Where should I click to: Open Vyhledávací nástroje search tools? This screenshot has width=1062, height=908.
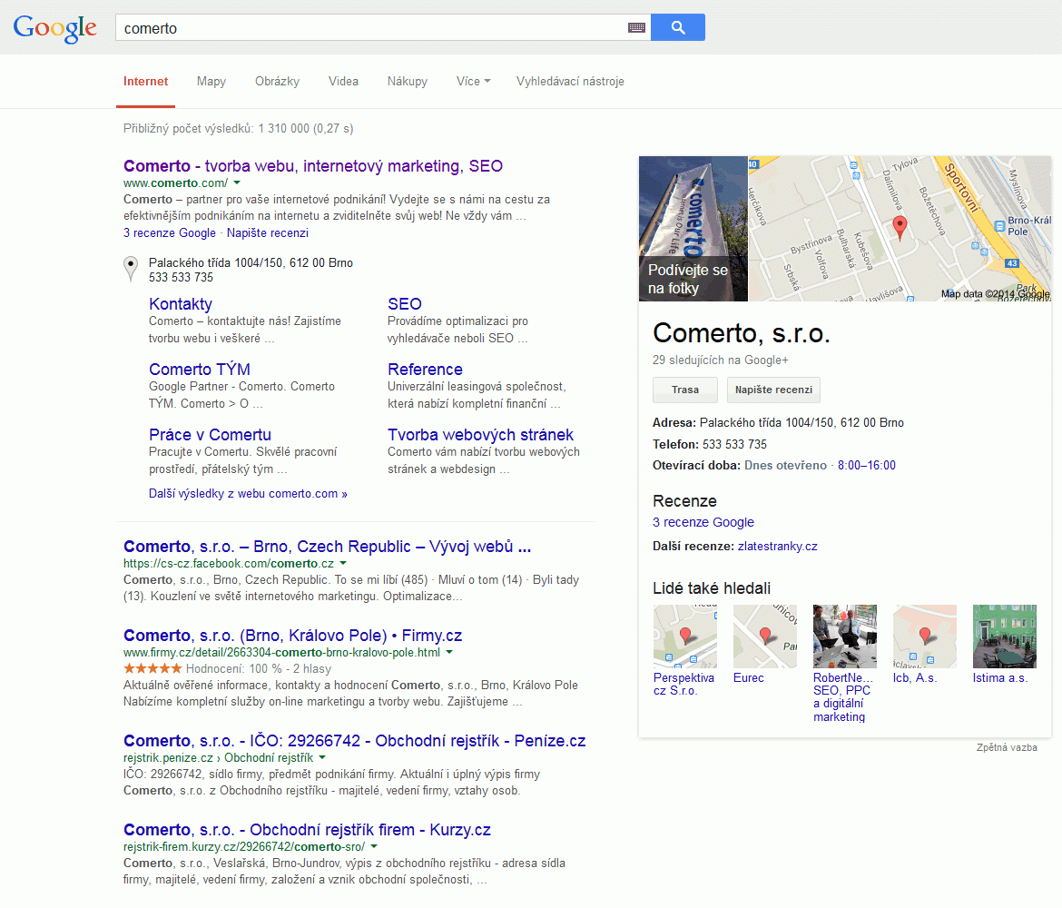570,82
